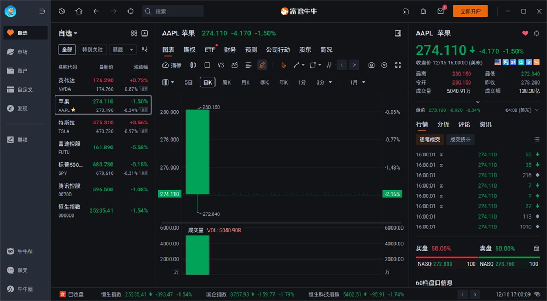Switch watchlist to grid view
Screen dimensions: 547x301
pos(134,33)
